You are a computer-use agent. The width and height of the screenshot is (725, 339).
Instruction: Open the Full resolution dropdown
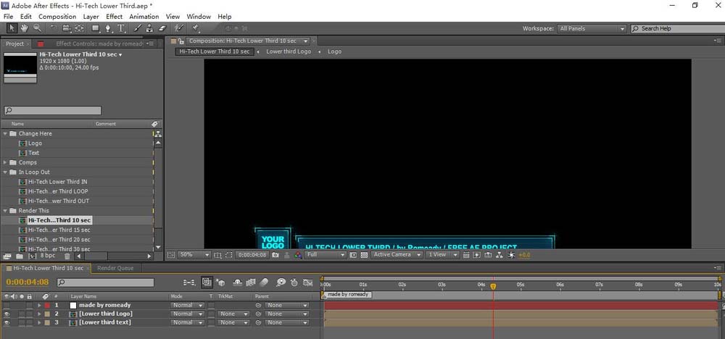[x=325, y=254]
